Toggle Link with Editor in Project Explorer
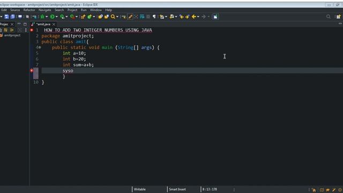 pyautogui.click(x=6, y=30)
